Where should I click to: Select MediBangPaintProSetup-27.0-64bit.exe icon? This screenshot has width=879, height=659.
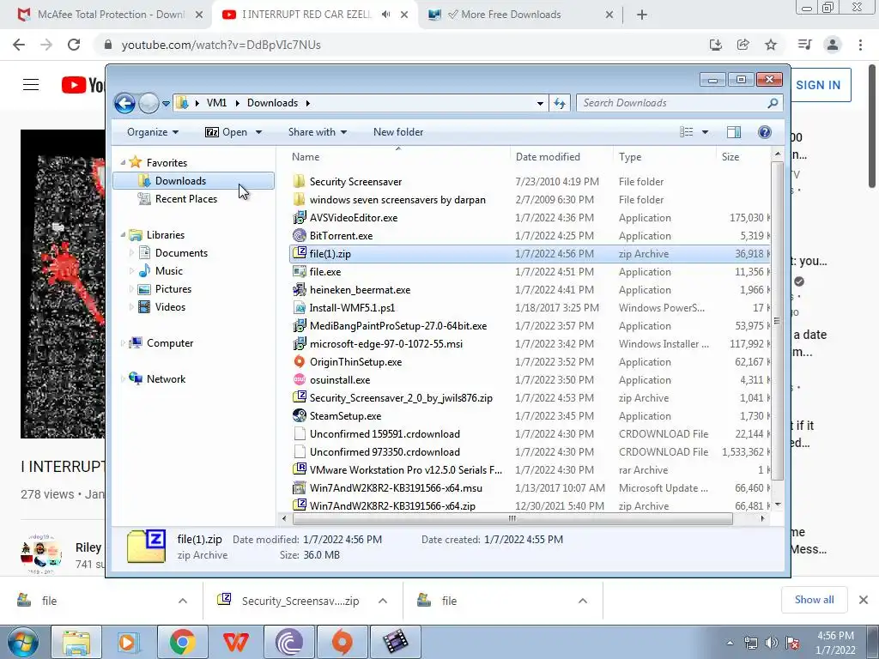click(300, 325)
